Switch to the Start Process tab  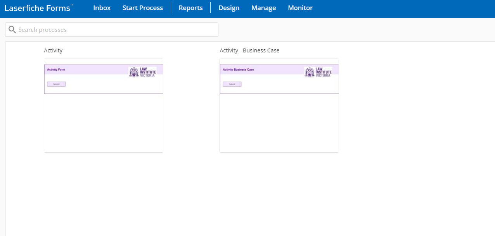[142, 8]
